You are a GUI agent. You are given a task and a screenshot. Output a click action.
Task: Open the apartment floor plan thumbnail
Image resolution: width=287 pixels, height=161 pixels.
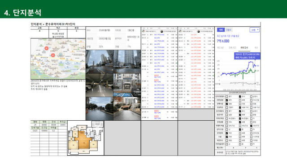[x=86, y=138]
